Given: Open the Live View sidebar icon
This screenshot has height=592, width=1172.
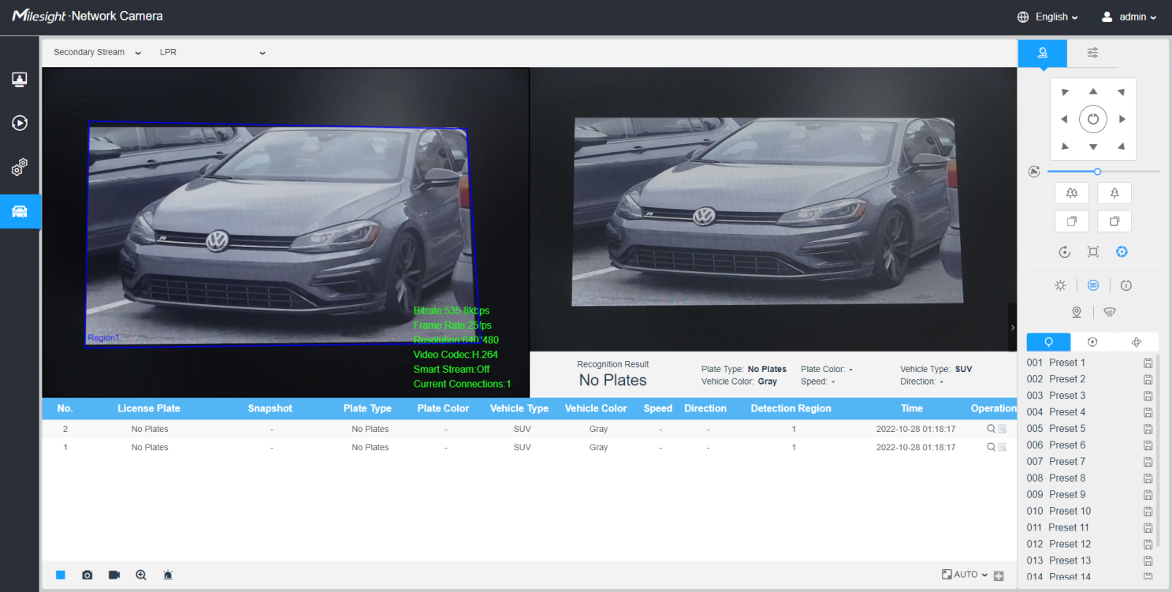Looking at the screenshot, I should pyautogui.click(x=20, y=80).
